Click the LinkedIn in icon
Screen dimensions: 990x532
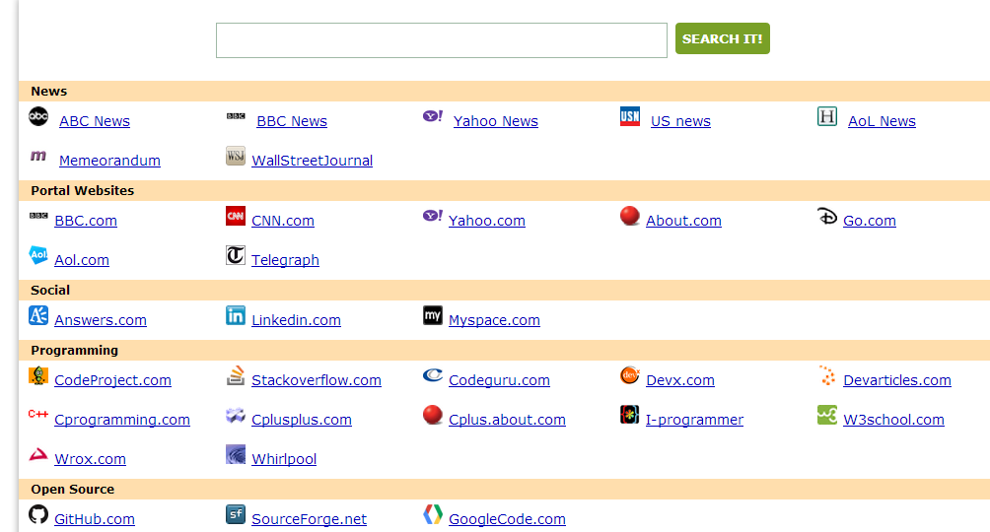[236, 315]
